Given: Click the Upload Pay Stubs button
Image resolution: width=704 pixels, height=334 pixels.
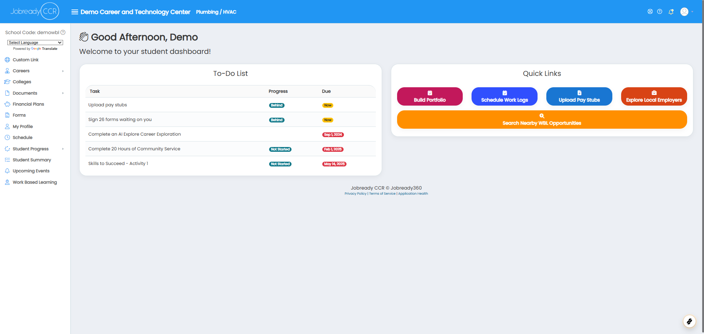Looking at the screenshot, I should 579,96.
